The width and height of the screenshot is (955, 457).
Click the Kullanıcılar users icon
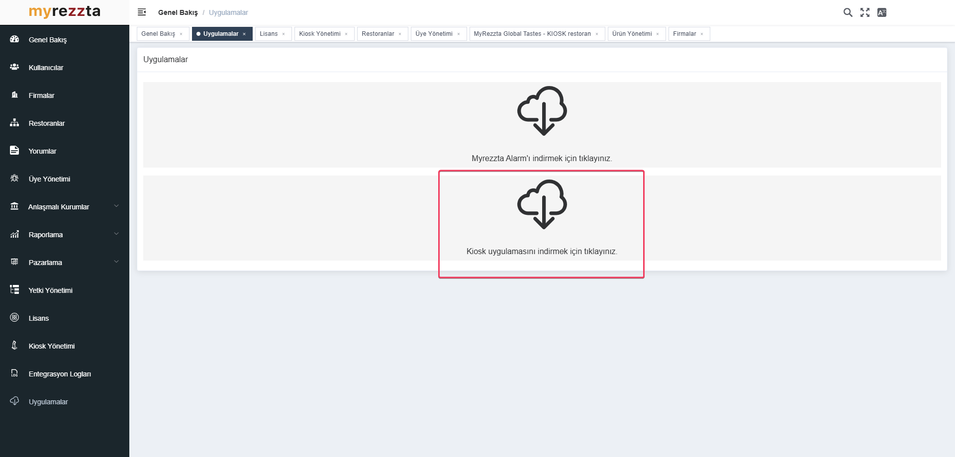(14, 67)
